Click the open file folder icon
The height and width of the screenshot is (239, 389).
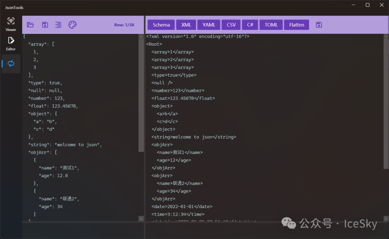pos(30,25)
